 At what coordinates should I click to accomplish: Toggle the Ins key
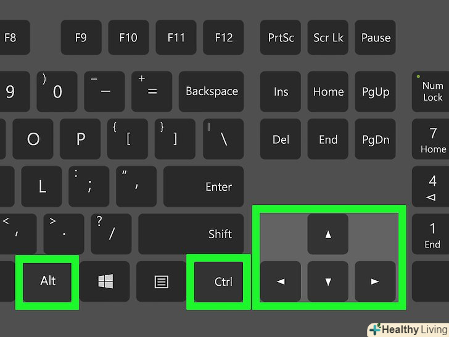point(281,91)
